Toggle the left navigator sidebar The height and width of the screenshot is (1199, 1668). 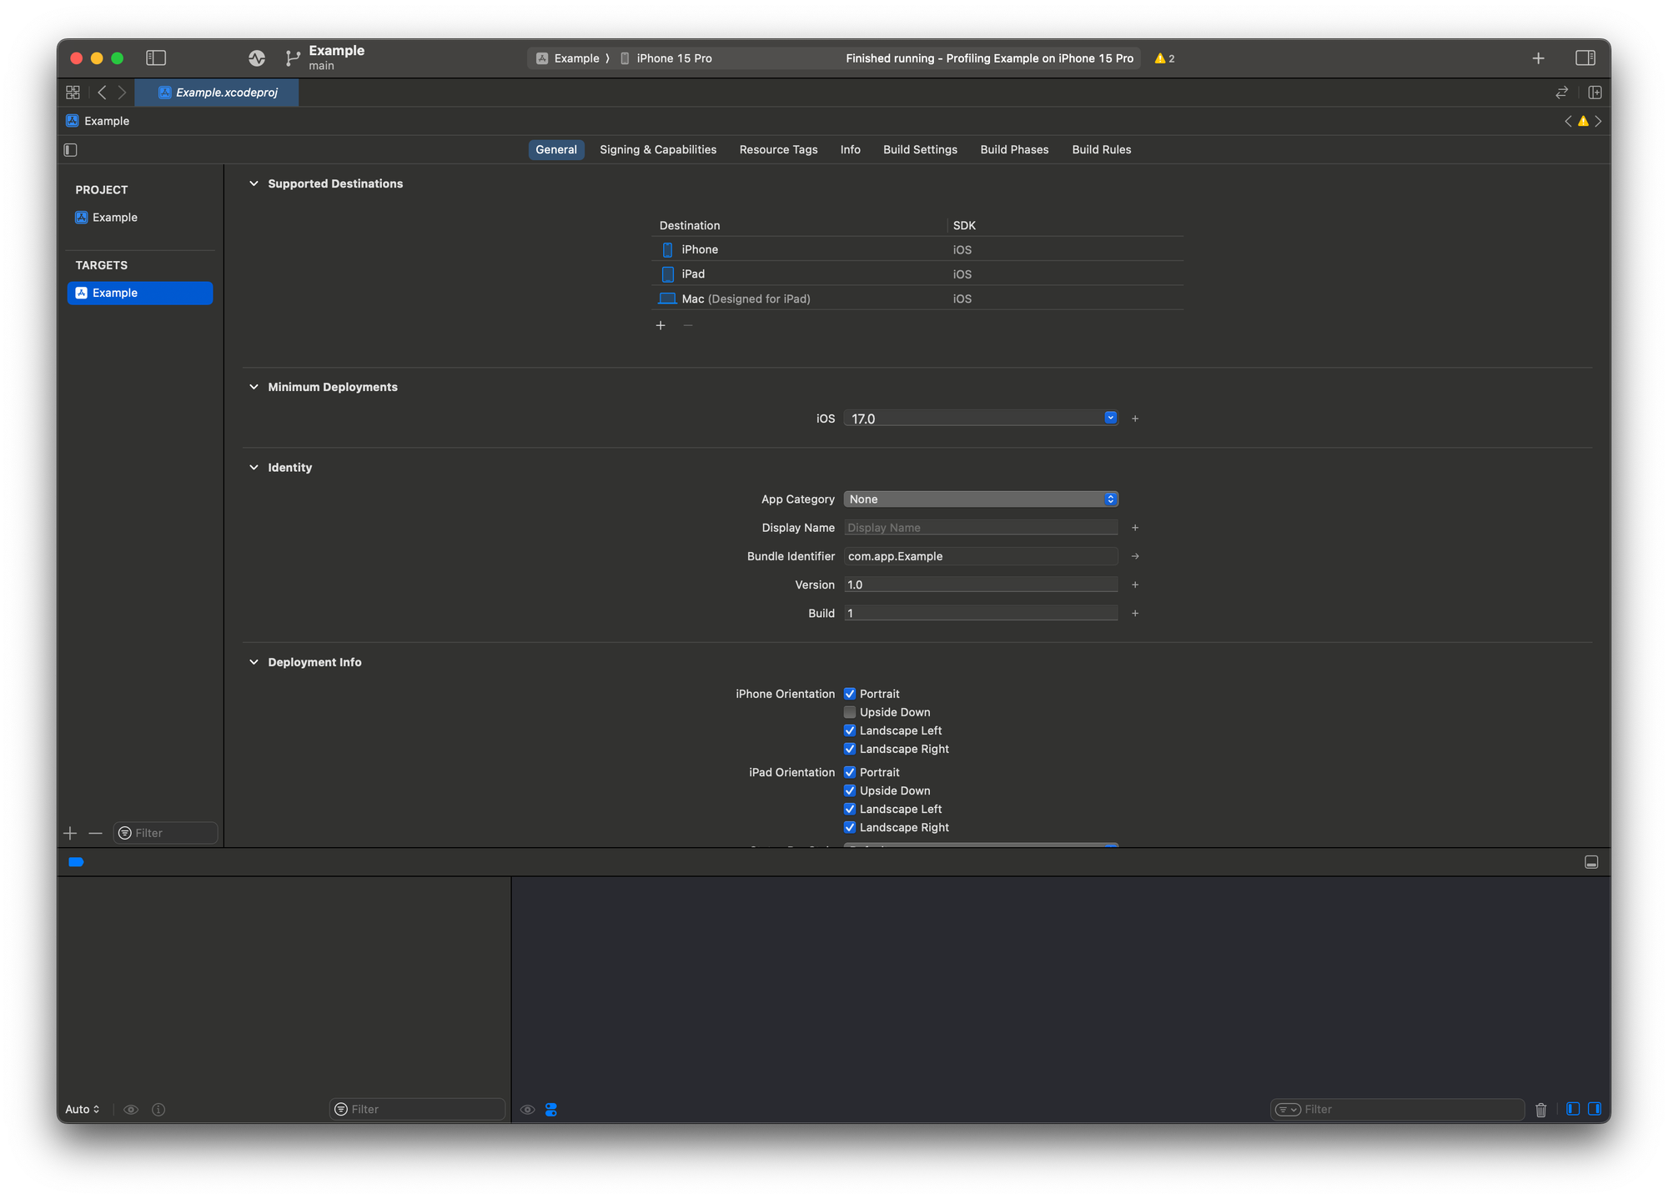tap(156, 58)
